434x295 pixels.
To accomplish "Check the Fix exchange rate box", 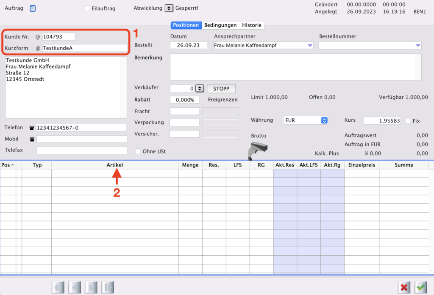I will tap(408, 121).
